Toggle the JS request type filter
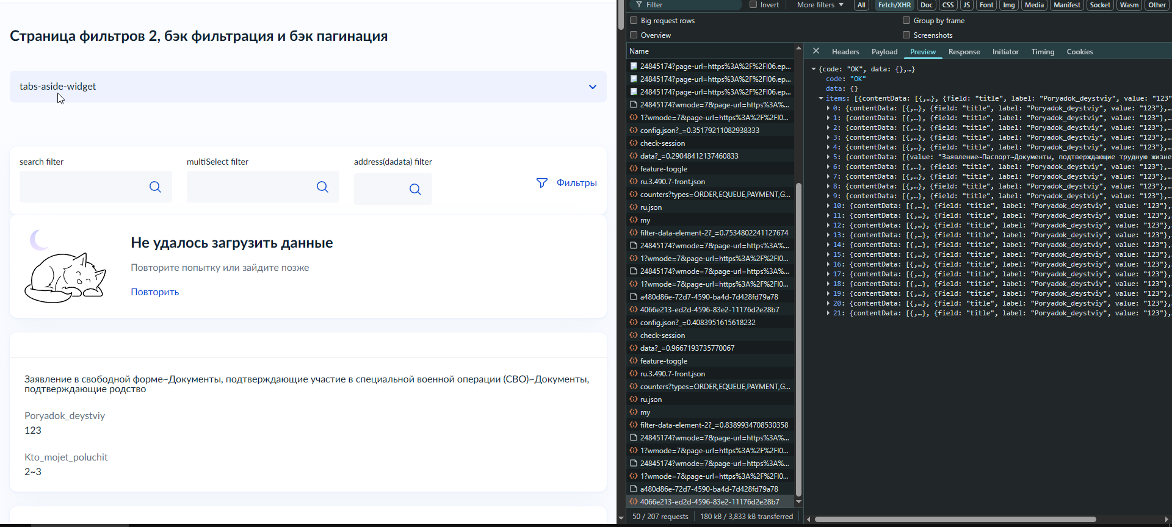The height and width of the screenshot is (527, 1172). (967, 5)
